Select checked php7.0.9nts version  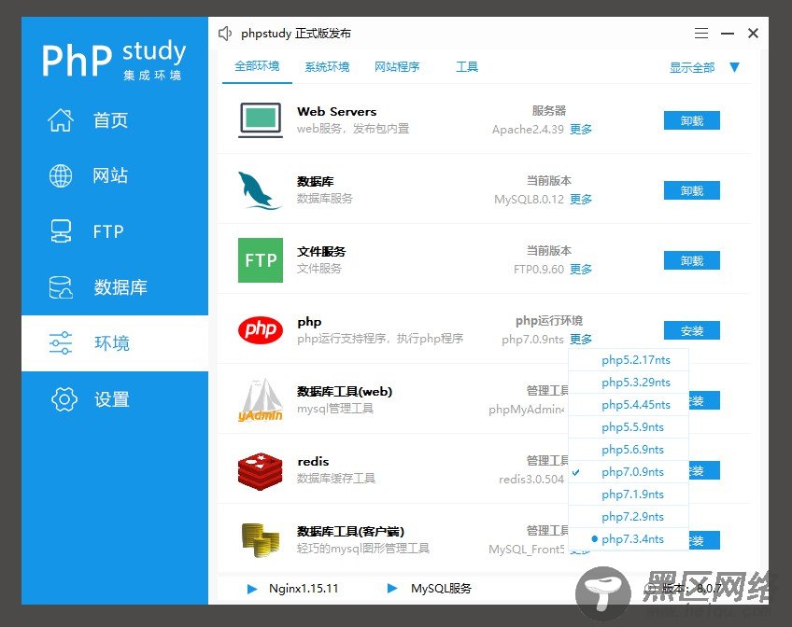[x=629, y=472]
